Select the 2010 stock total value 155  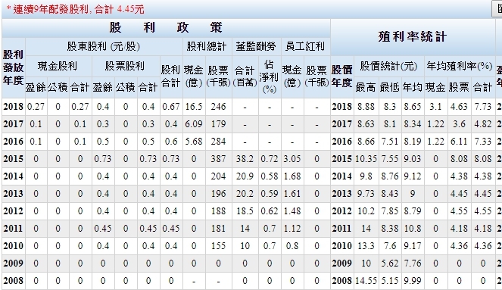point(218,246)
